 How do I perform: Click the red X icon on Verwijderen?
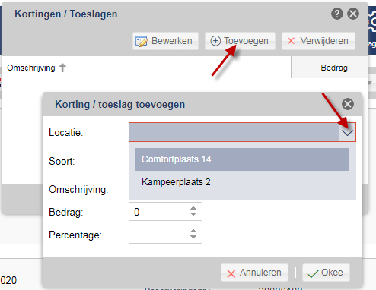click(x=291, y=41)
